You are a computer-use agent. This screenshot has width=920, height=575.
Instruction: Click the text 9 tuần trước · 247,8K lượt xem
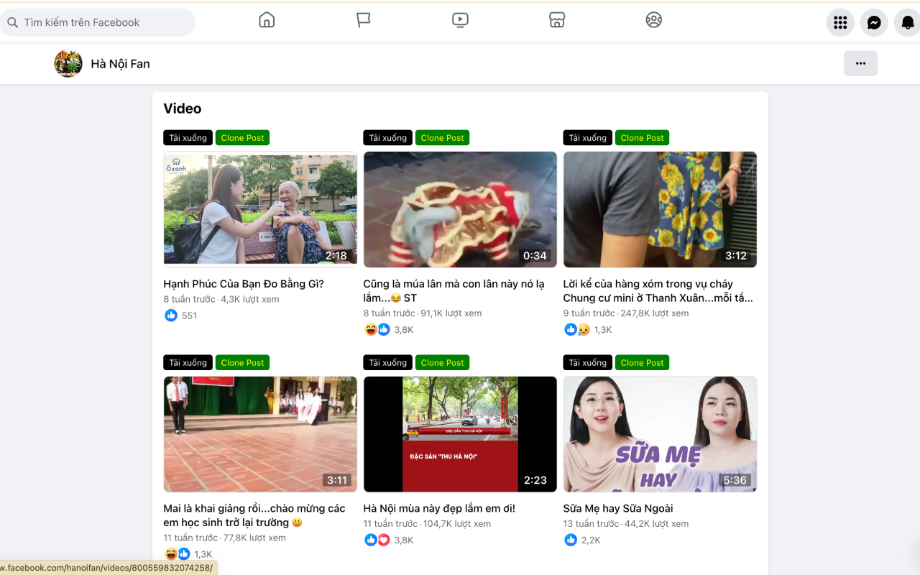click(626, 313)
